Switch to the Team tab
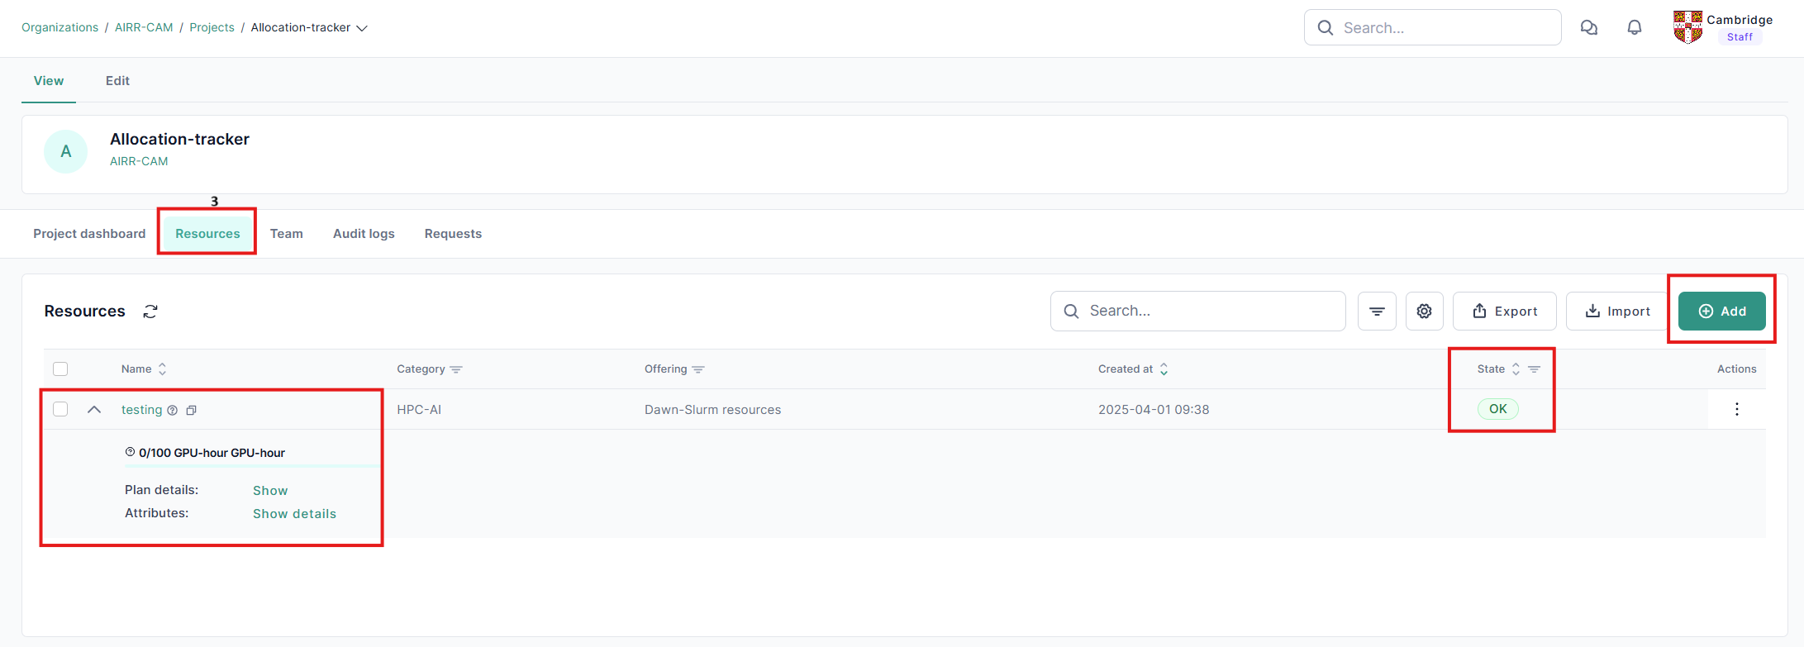The height and width of the screenshot is (647, 1804). [286, 234]
